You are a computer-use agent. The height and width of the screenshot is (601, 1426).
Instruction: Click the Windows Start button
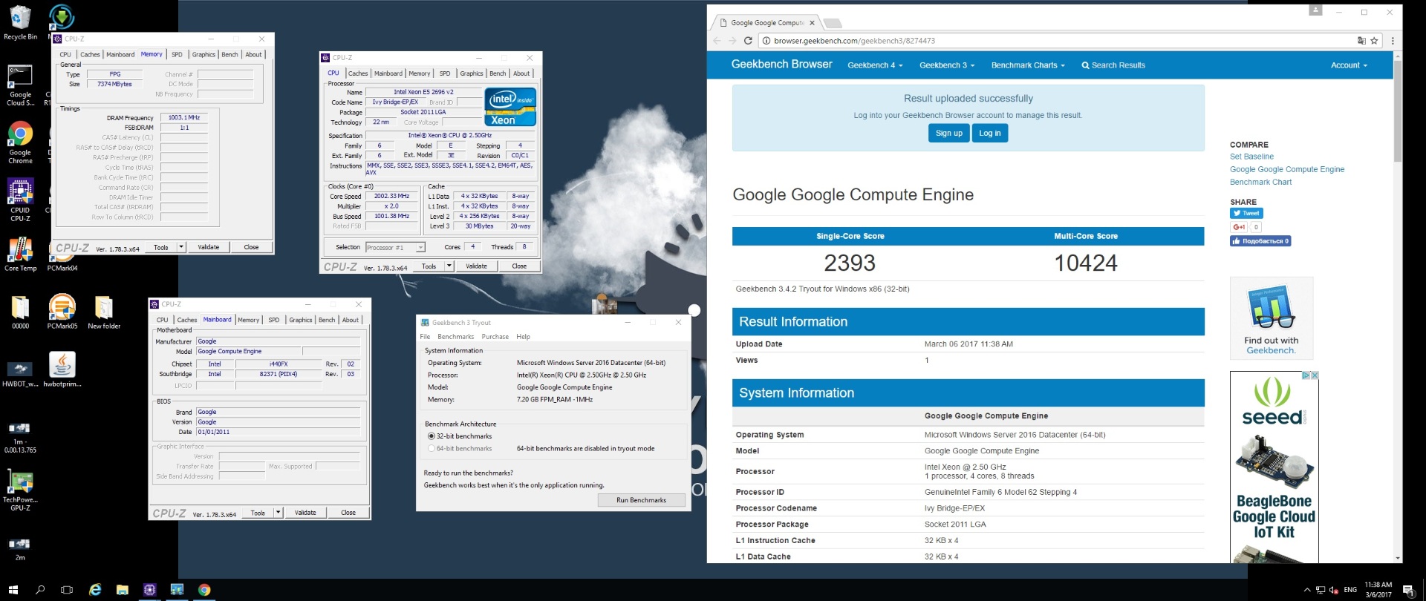[x=13, y=590]
